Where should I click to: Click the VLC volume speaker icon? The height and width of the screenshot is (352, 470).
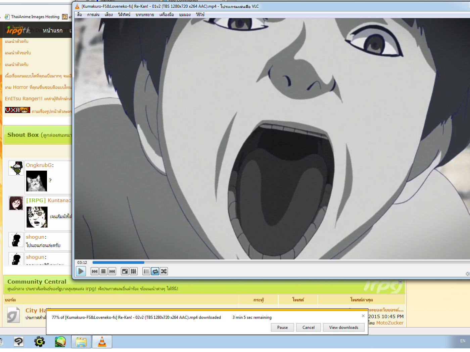click(468, 274)
